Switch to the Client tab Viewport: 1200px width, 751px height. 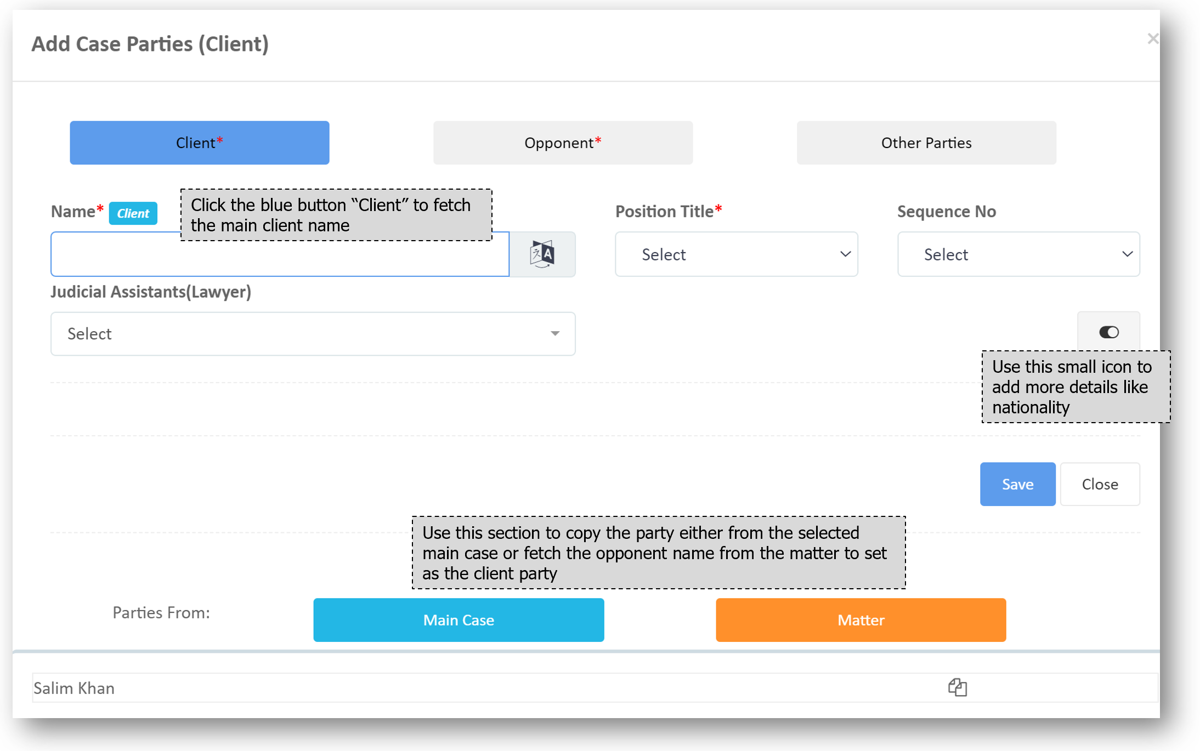(199, 143)
